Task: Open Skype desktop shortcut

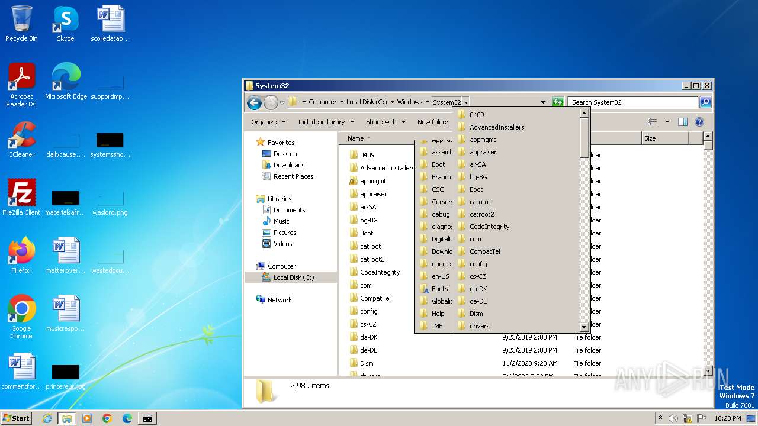Action: pos(65,24)
